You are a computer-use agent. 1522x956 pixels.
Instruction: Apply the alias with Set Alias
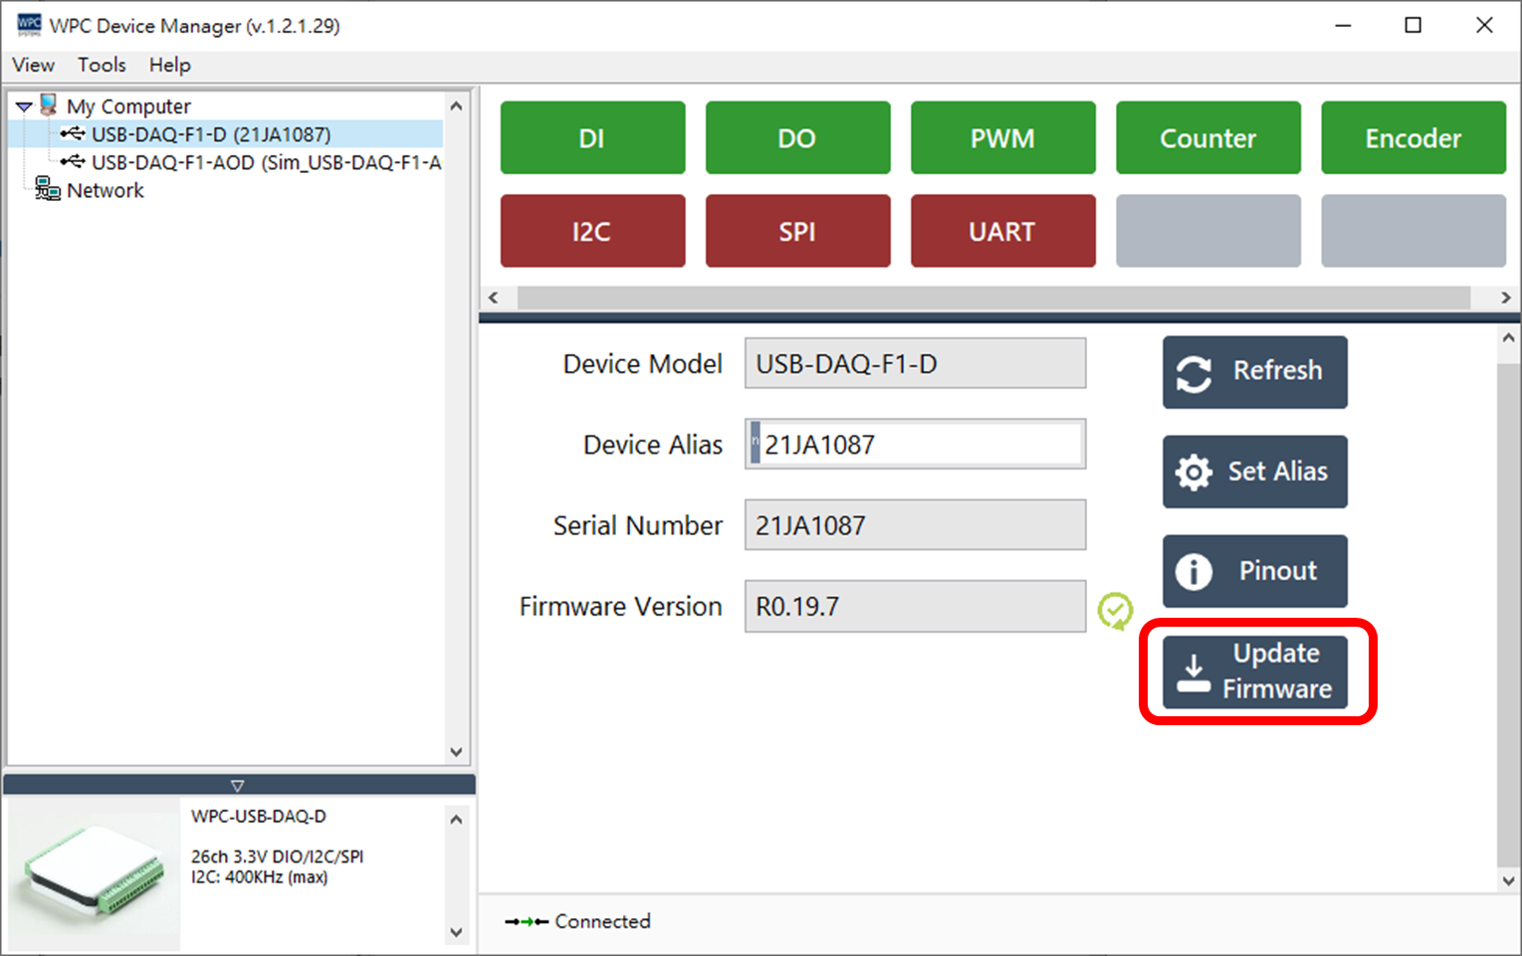(1253, 472)
